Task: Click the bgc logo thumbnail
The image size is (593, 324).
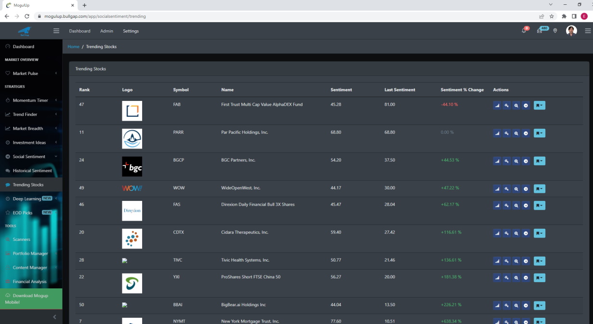Action: (132, 167)
